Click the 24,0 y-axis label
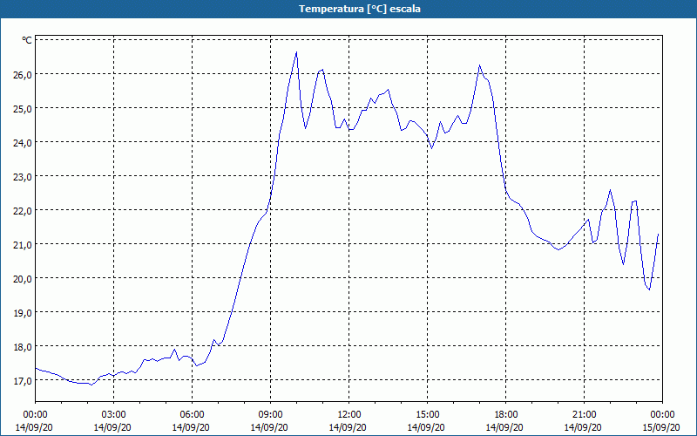Image resolution: width=697 pixels, height=436 pixels. click(23, 143)
